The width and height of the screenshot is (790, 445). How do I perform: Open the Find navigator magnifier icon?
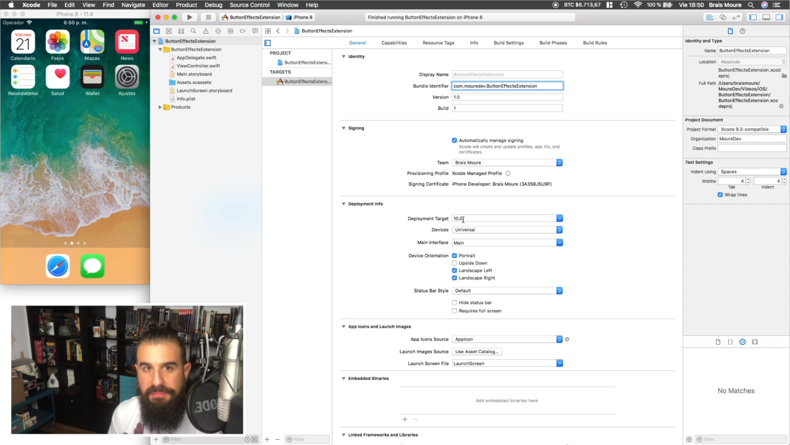click(x=193, y=31)
